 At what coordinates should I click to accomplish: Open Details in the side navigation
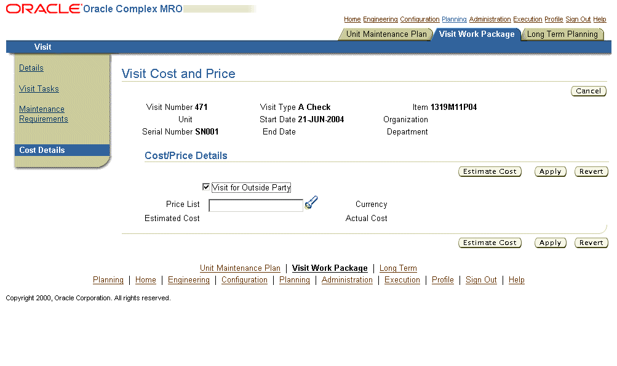pyautogui.click(x=31, y=68)
